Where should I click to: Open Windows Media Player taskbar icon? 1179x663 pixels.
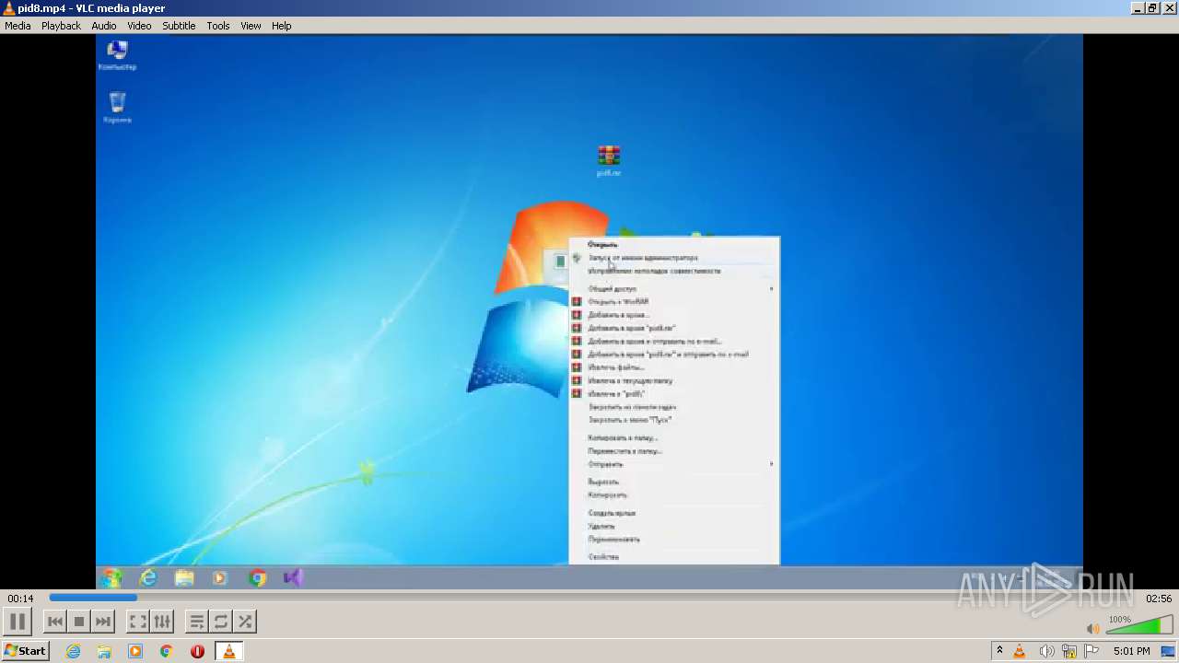tap(135, 651)
